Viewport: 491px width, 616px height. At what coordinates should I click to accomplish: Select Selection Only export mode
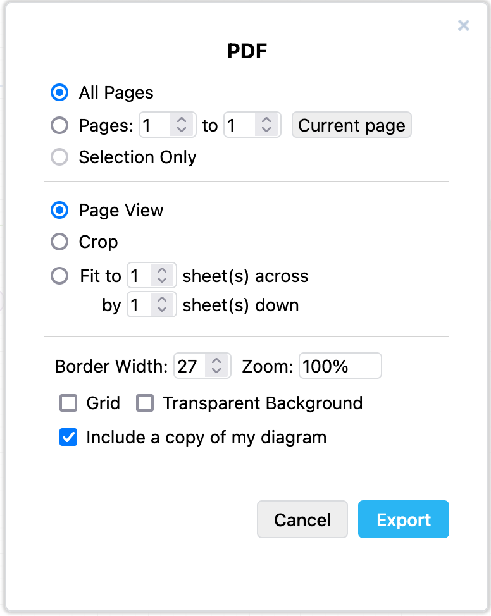(x=59, y=157)
